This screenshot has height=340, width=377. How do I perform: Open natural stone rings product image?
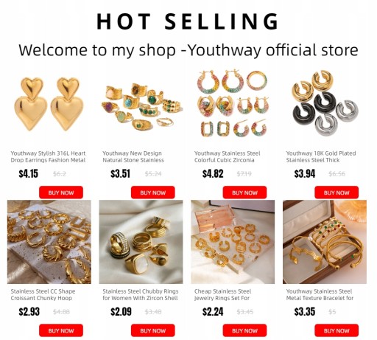pyautogui.click(x=141, y=104)
